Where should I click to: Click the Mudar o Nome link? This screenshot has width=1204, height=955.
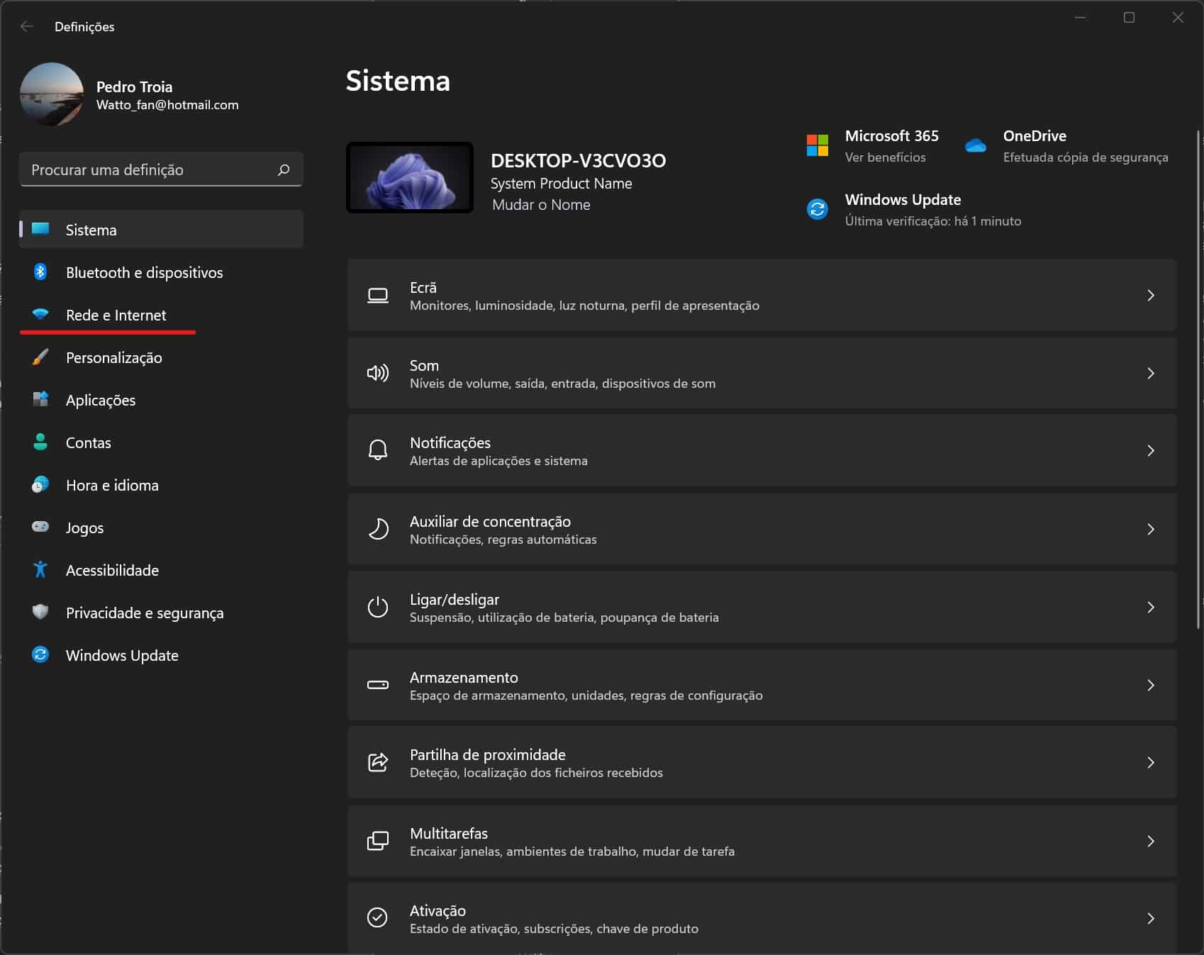tap(541, 205)
